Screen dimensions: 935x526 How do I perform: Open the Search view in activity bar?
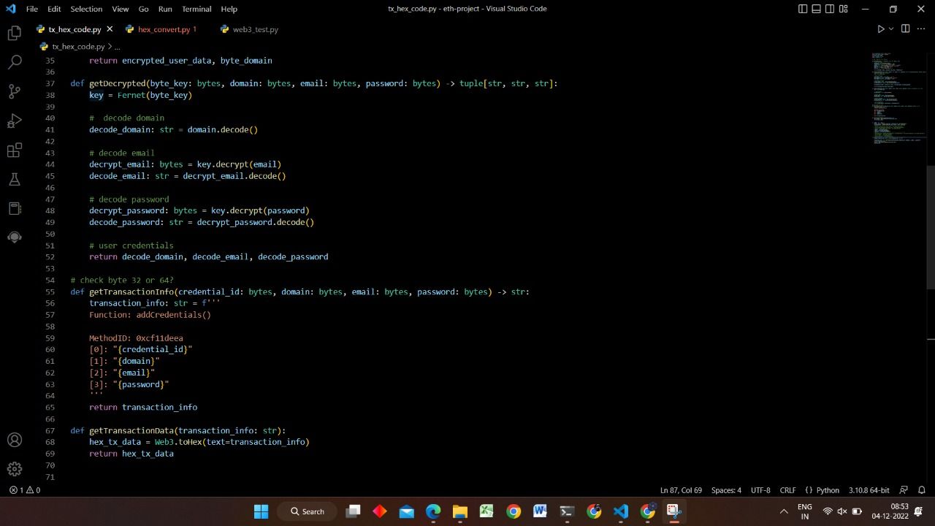pos(15,62)
